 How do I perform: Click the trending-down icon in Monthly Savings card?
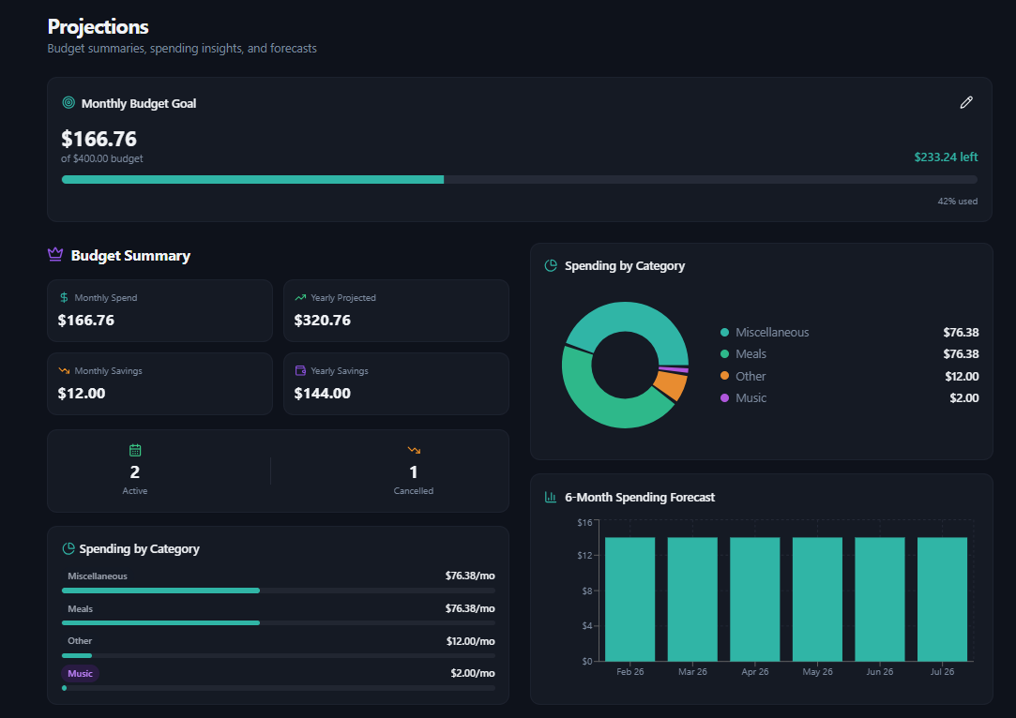(x=64, y=371)
